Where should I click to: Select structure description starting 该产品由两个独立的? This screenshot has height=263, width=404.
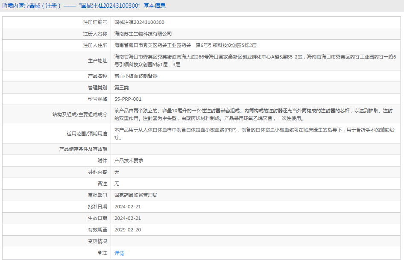tap(254, 114)
